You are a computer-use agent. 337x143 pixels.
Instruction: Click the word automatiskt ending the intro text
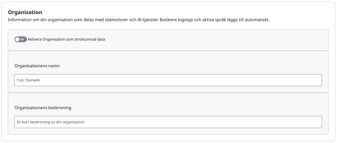coord(257,20)
